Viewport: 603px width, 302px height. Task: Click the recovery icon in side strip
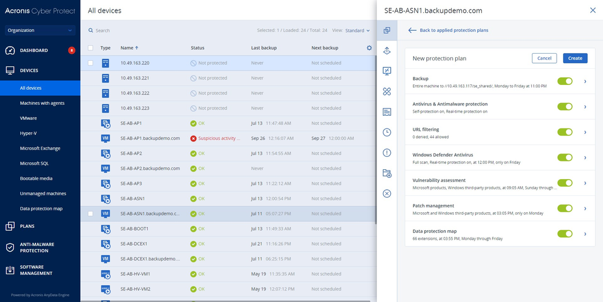pos(387,51)
